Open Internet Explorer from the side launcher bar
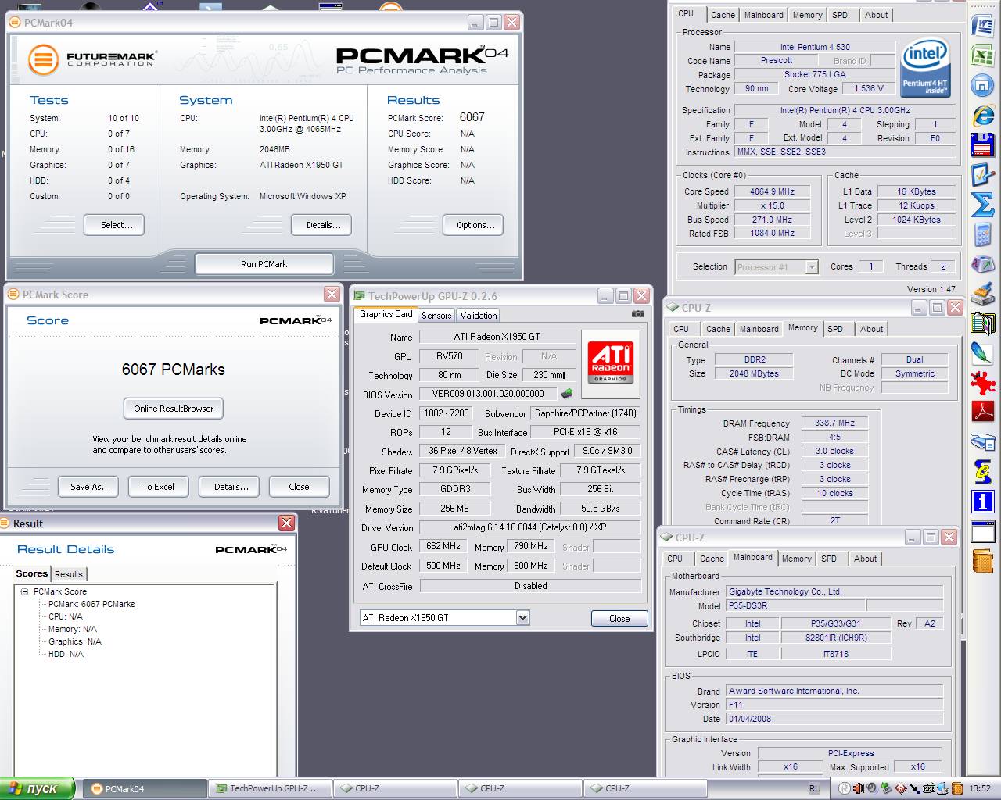The image size is (1001, 800). 982,116
